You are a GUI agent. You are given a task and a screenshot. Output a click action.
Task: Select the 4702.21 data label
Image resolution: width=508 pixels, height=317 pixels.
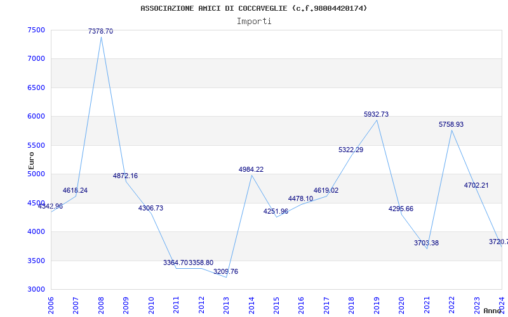tap(476, 185)
